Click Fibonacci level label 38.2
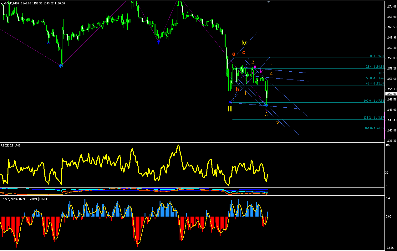 tap(381, 73)
